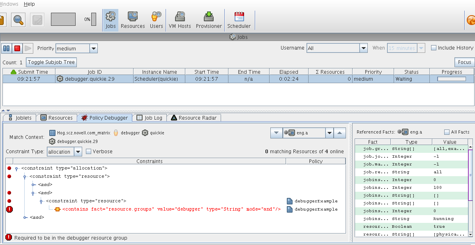475x245 pixels.
Task: Open the Resource Radar tab
Action: 194,118
